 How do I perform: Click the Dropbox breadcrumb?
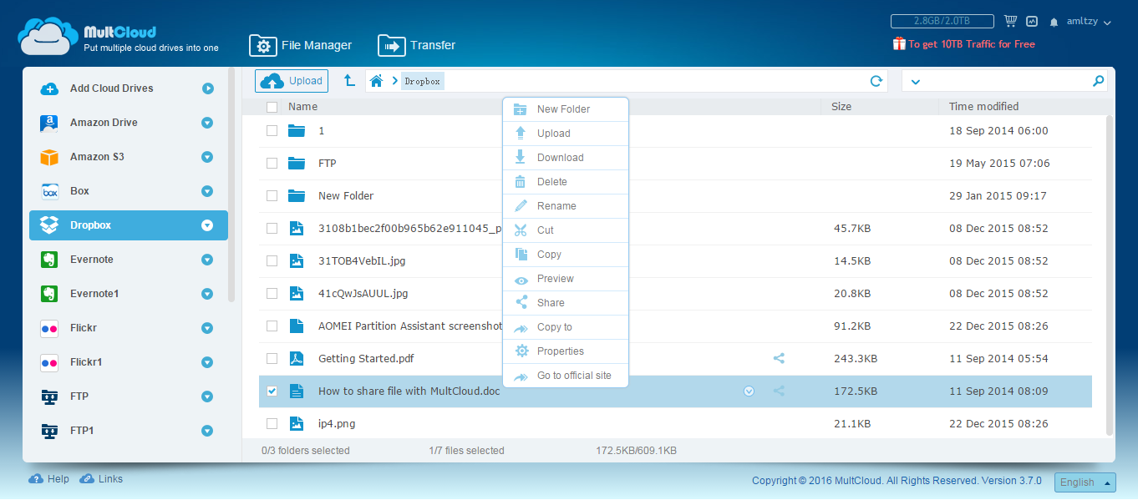(423, 81)
